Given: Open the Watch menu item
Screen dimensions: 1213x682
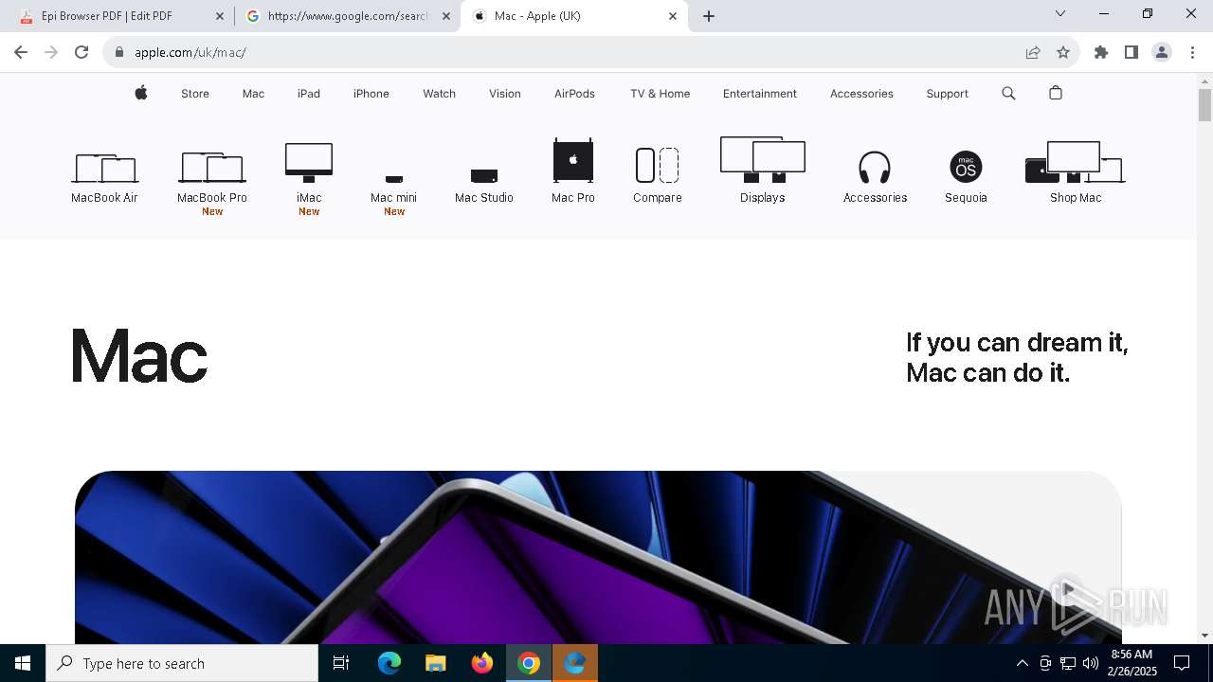Looking at the screenshot, I should coord(439,93).
